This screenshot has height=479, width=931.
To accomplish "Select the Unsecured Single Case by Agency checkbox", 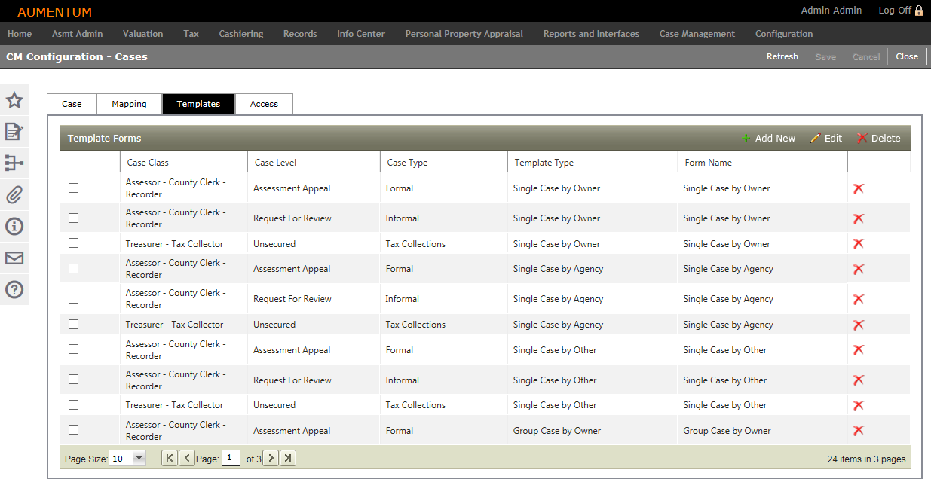I will point(73,324).
